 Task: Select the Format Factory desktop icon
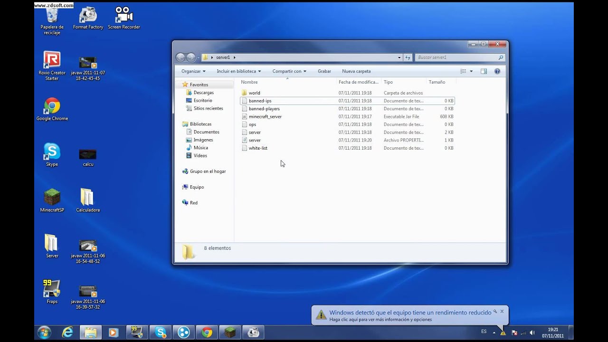[88, 18]
